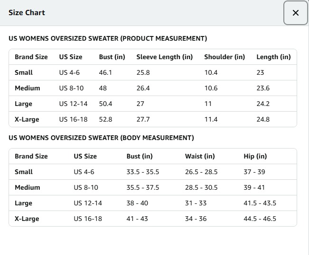Select the Body Measurement table heading
The image size is (309, 255).
pos(101,138)
